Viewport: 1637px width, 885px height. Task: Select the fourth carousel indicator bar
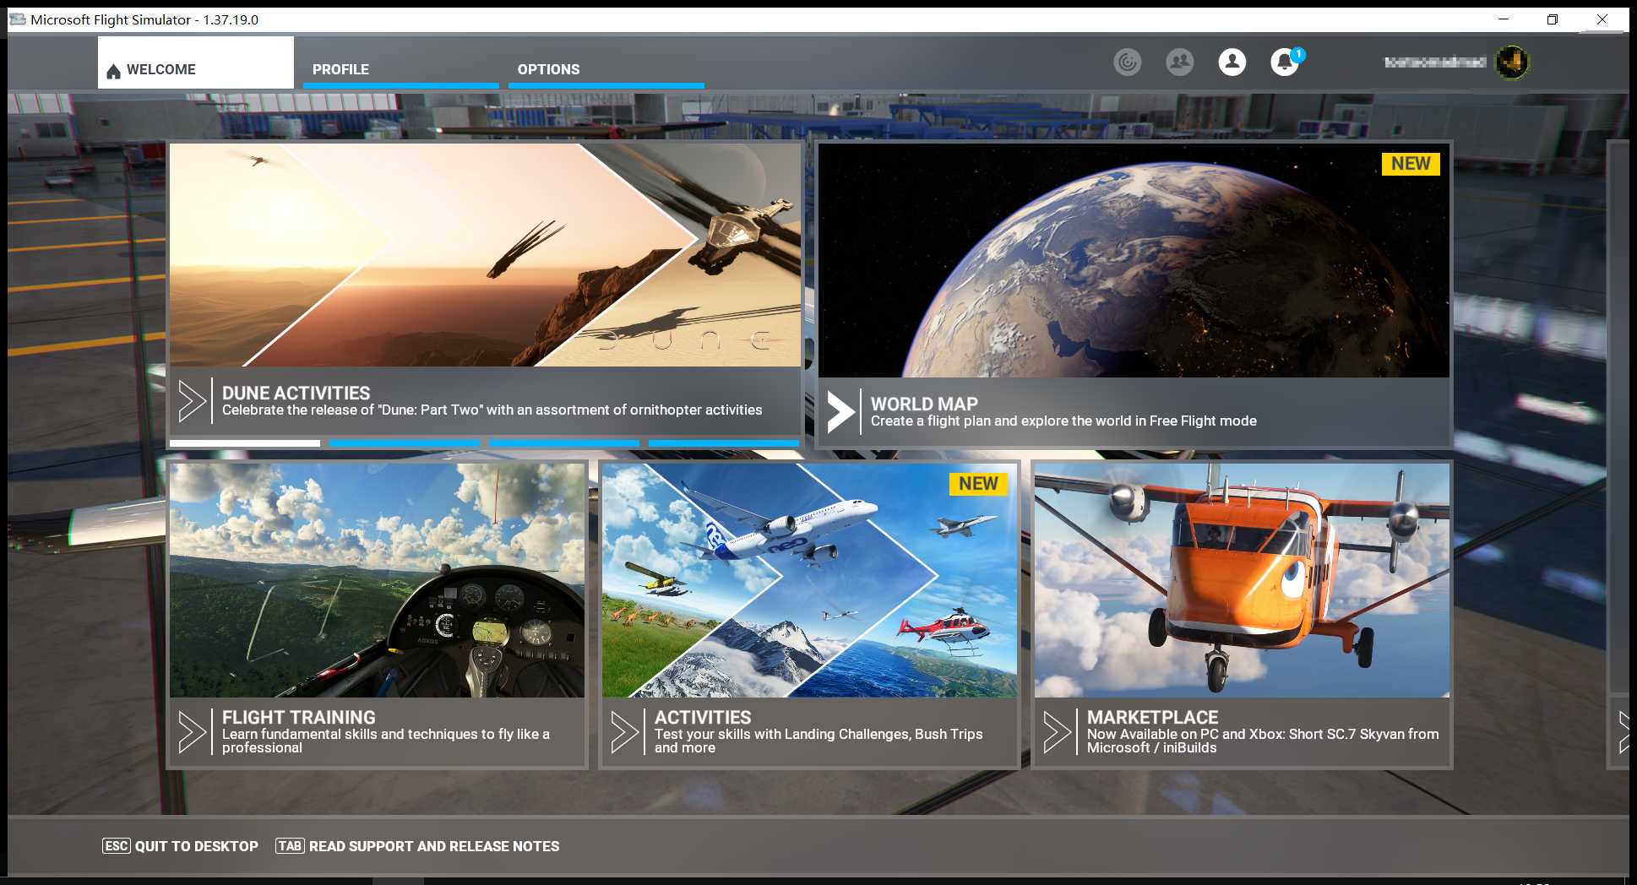(724, 443)
